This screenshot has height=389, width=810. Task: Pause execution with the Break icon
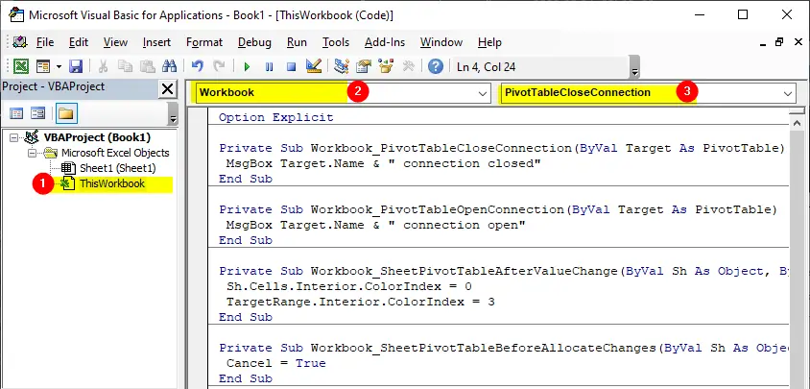(269, 66)
